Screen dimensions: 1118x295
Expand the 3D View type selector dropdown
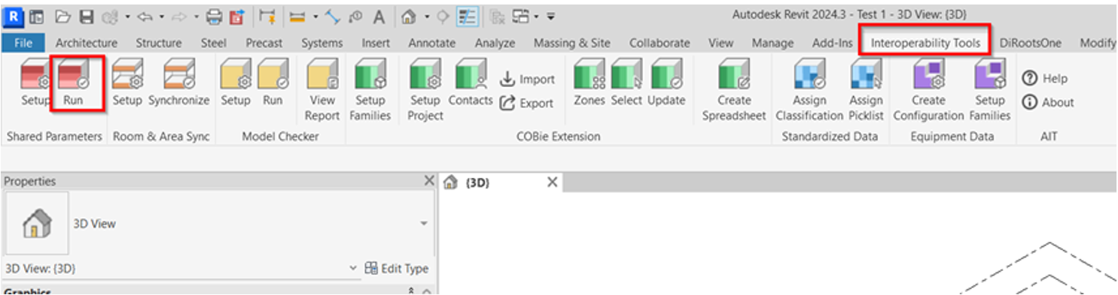pos(424,224)
